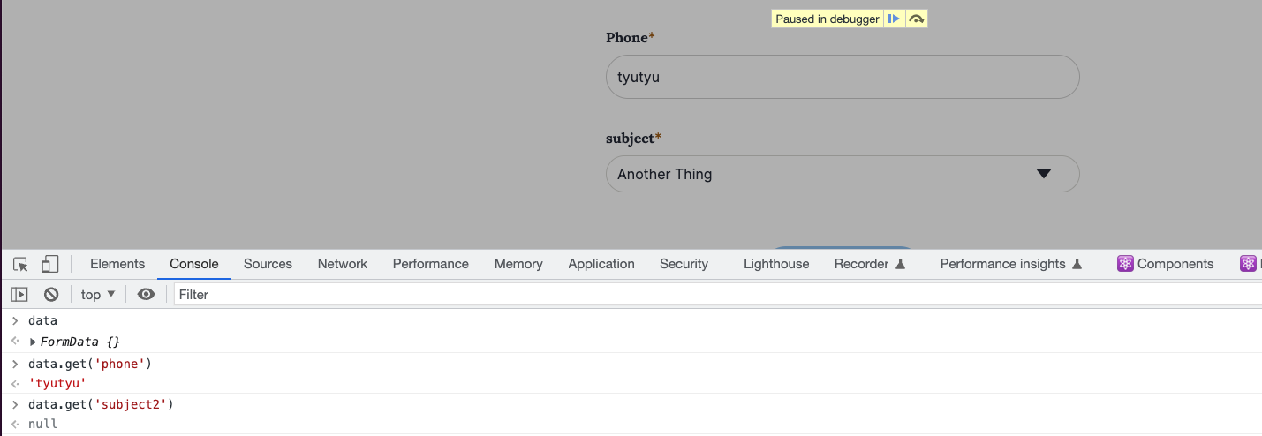This screenshot has height=436, width=1262.
Task: Open the React Components tab icon
Action: click(1166, 264)
